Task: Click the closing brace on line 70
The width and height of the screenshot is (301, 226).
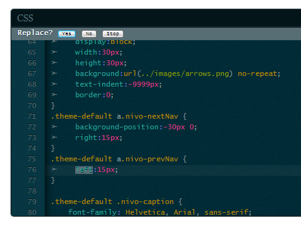Action: pyautogui.click(x=53, y=105)
